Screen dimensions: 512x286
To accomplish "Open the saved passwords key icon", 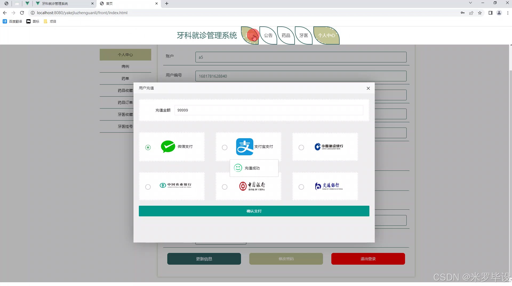I will point(463,13).
